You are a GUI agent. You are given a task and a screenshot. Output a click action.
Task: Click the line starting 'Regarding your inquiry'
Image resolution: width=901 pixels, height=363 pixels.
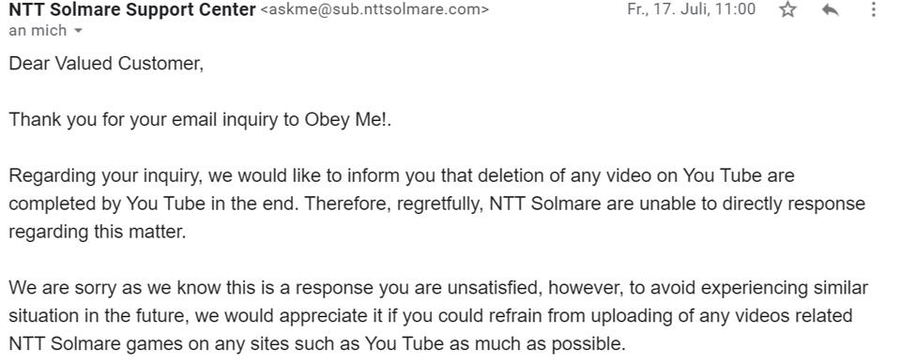402,175
